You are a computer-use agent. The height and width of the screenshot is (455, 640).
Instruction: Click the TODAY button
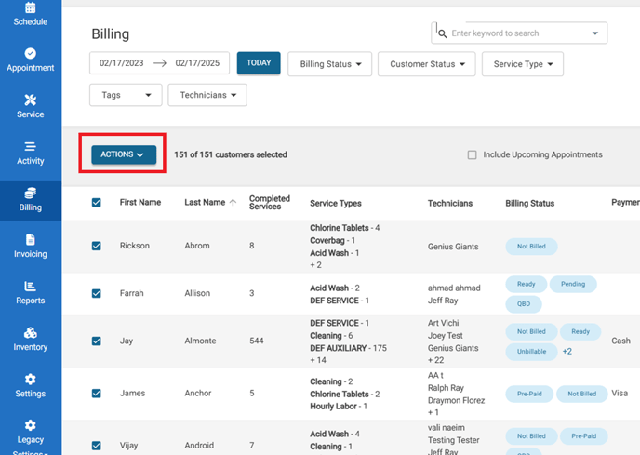click(x=259, y=63)
